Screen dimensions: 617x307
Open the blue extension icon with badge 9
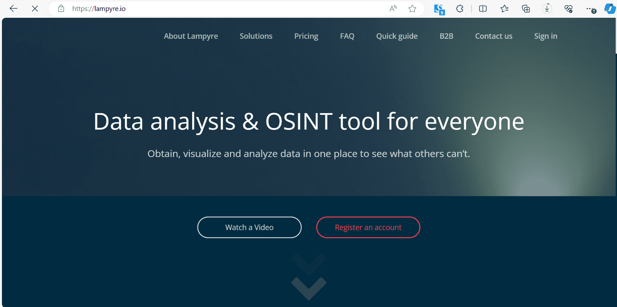(439, 9)
